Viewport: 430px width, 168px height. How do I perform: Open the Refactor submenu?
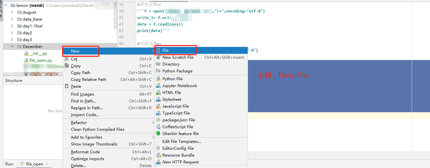(x=108, y=123)
